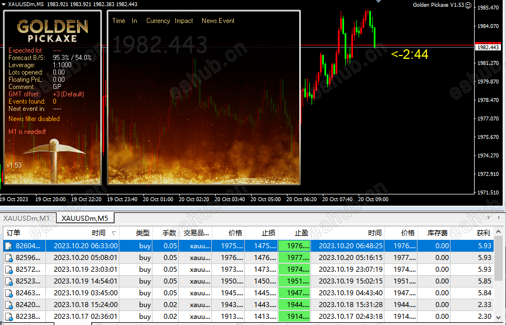Viewport: 506px width, 325px height.
Task: Click green take-profit cell 1951
Action: [294, 281]
